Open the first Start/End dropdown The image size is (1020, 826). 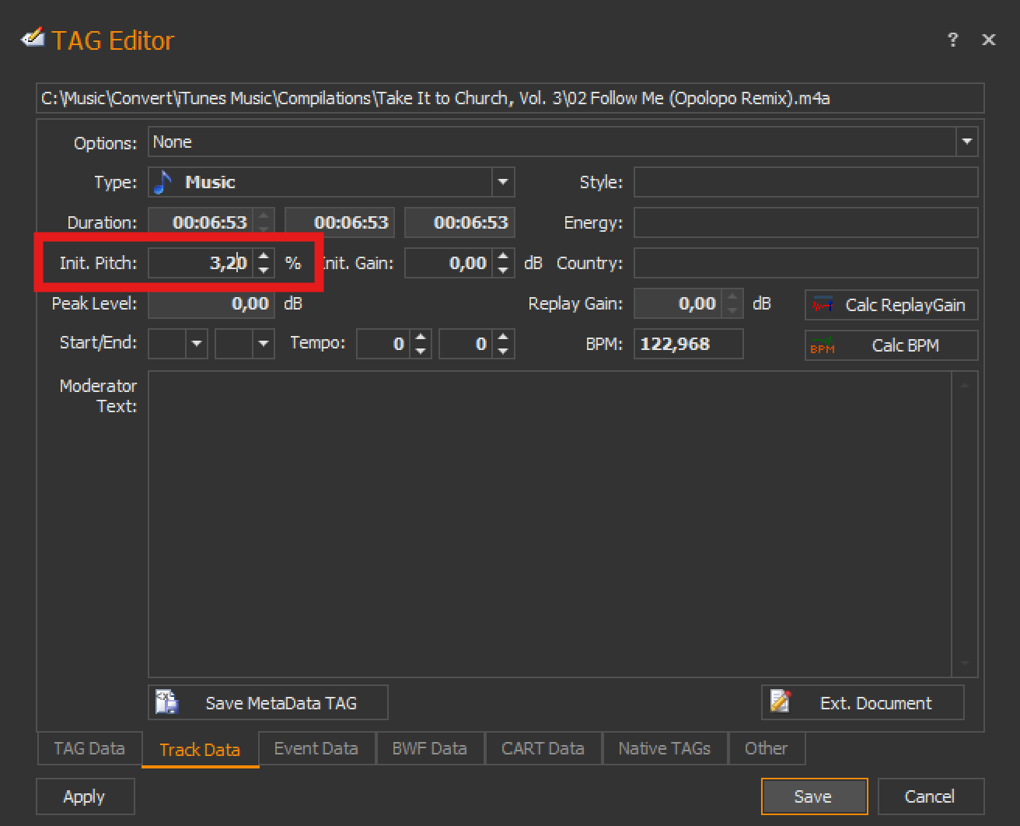pos(197,344)
